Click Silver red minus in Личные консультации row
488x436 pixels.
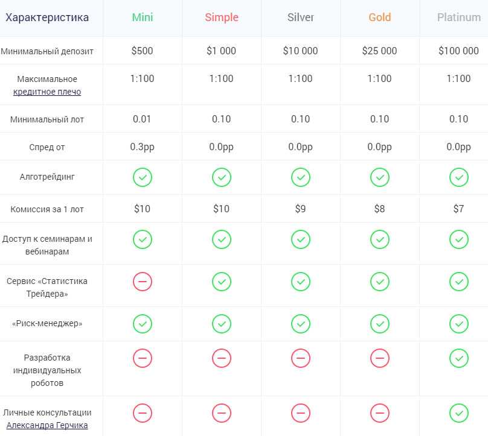coord(301,413)
